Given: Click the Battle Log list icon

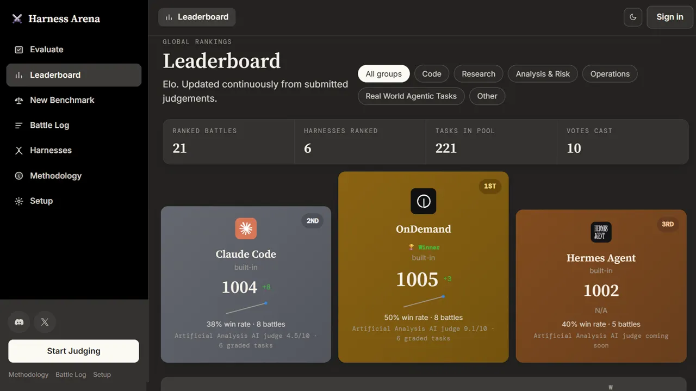Looking at the screenshot, I should coord(19,125).
